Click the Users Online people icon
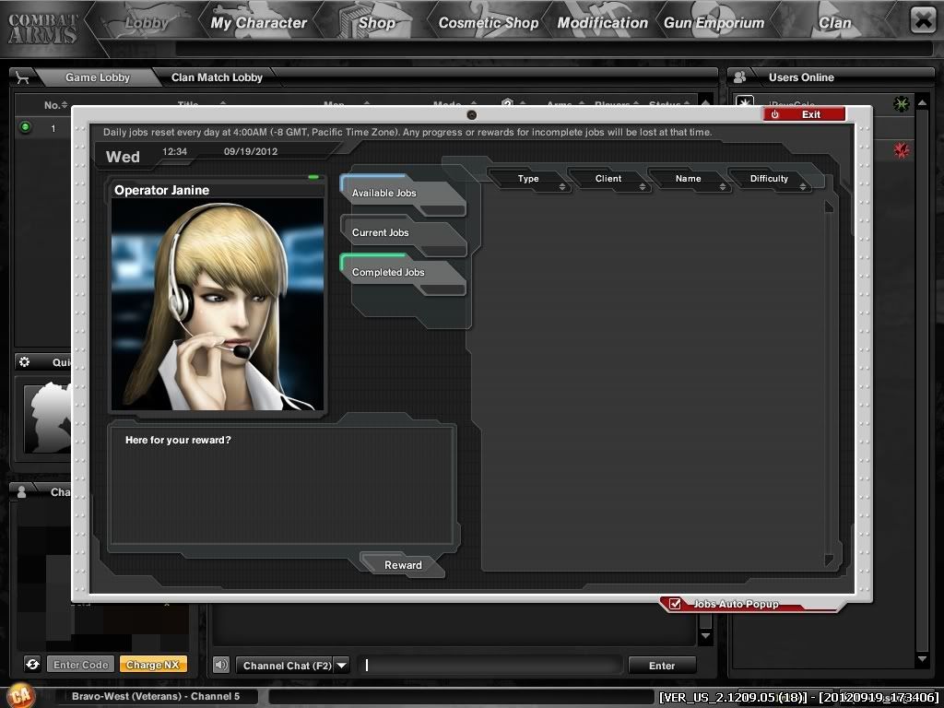The width and height of the screenshot is (944, 708). click(x=739, y=77)
